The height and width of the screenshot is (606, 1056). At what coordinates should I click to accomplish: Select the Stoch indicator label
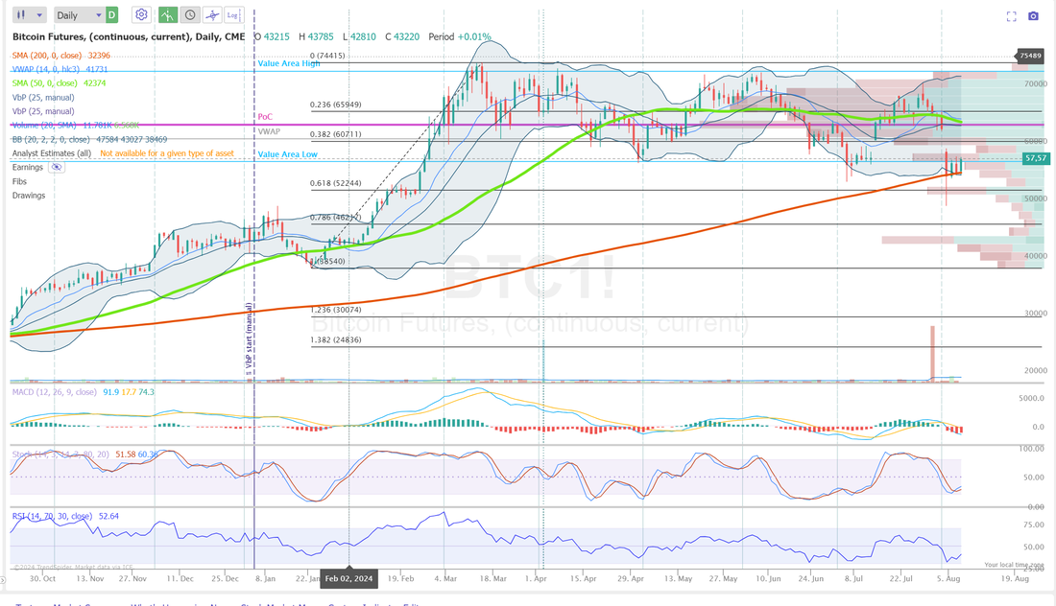coord(60,454)
